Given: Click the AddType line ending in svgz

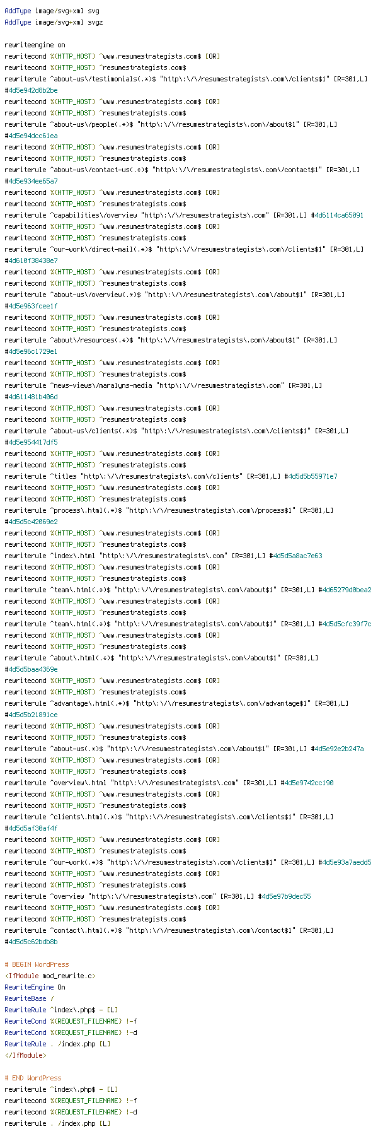Looking at the screenshot, I should (x=54, y=23).
